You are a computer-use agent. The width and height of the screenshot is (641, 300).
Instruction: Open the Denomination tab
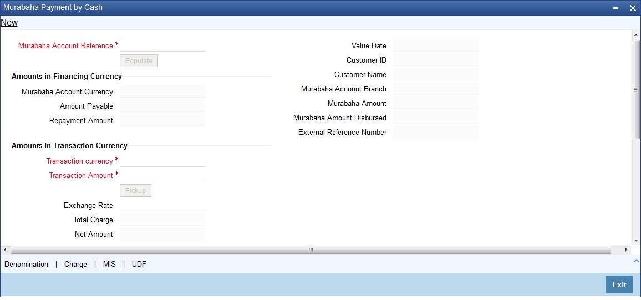click(26, 264)
